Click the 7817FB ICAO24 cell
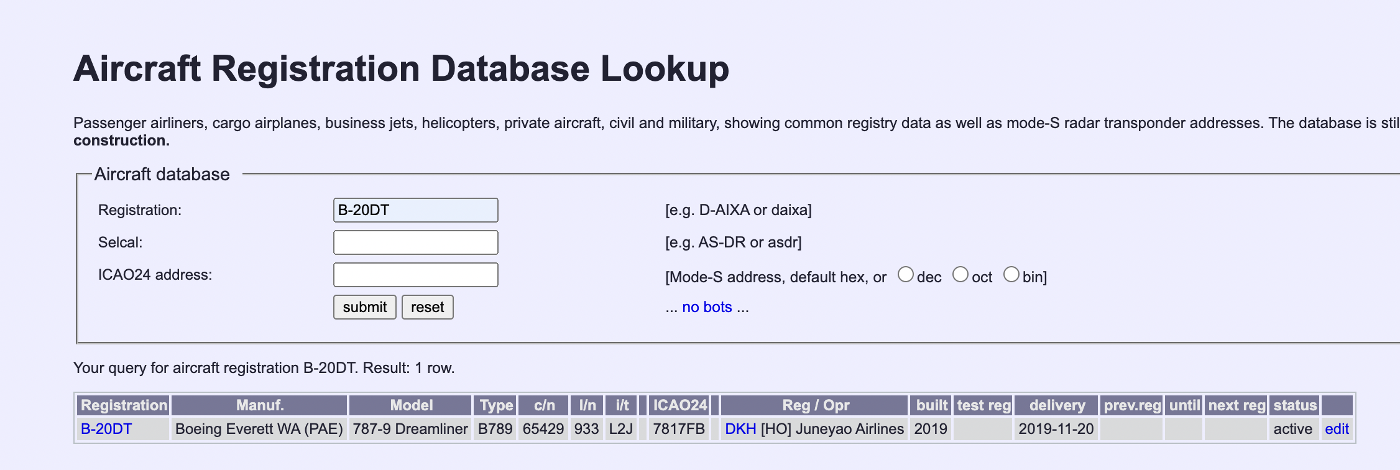Viewport: 1400px width, 470px height. tap(678, 429)
